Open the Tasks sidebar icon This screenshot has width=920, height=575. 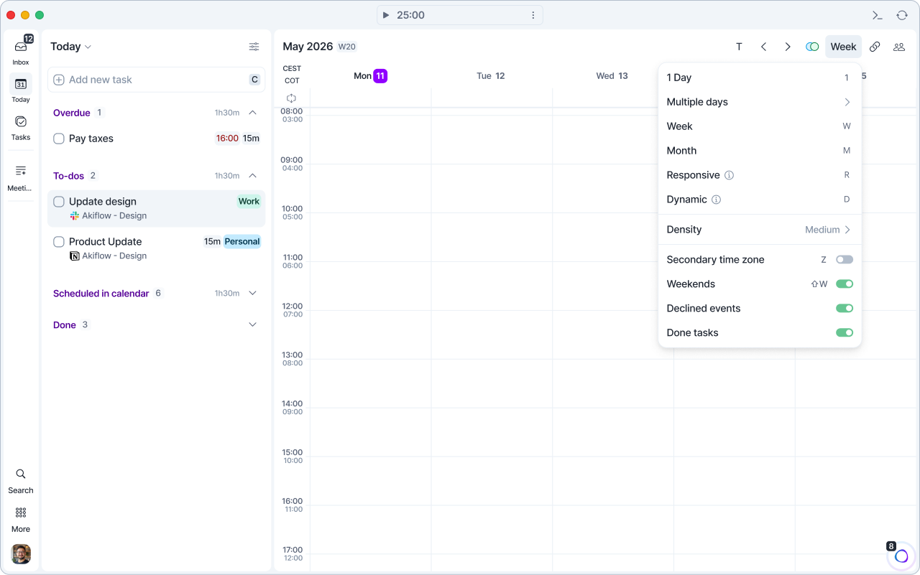(x=21, y=126)
